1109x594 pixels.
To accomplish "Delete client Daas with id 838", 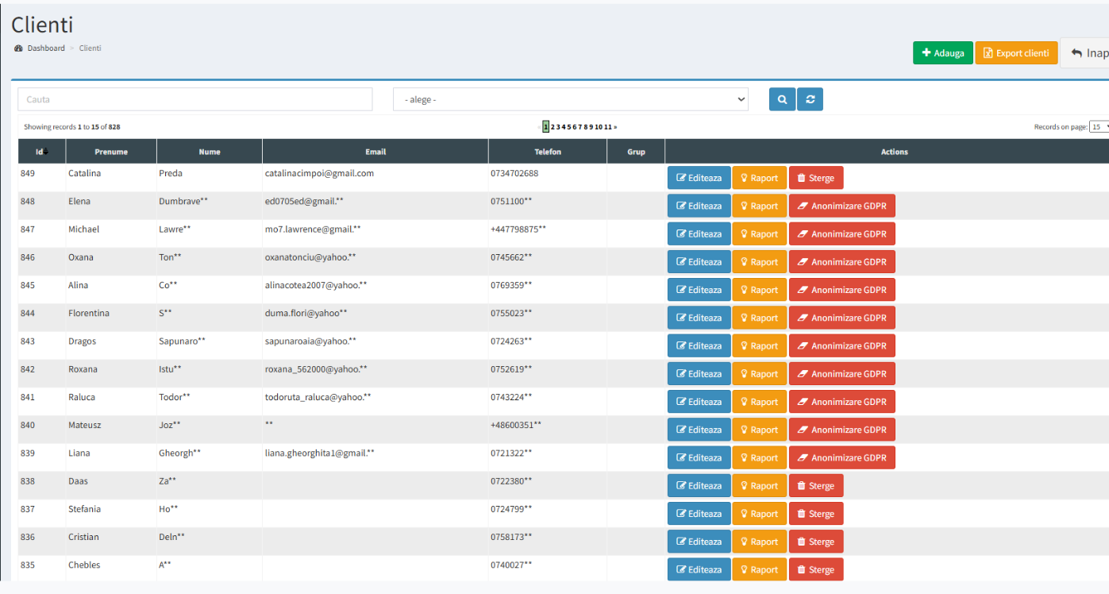I will 815,486.
